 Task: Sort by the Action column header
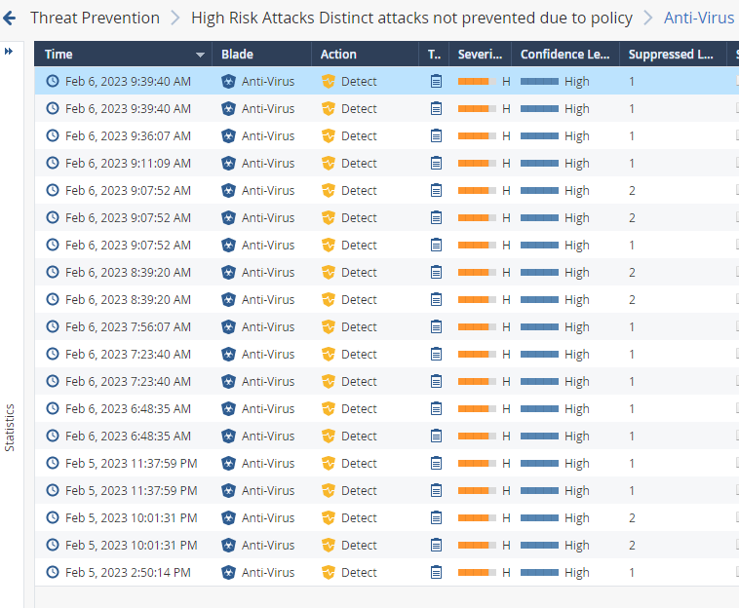coord(338,55)
